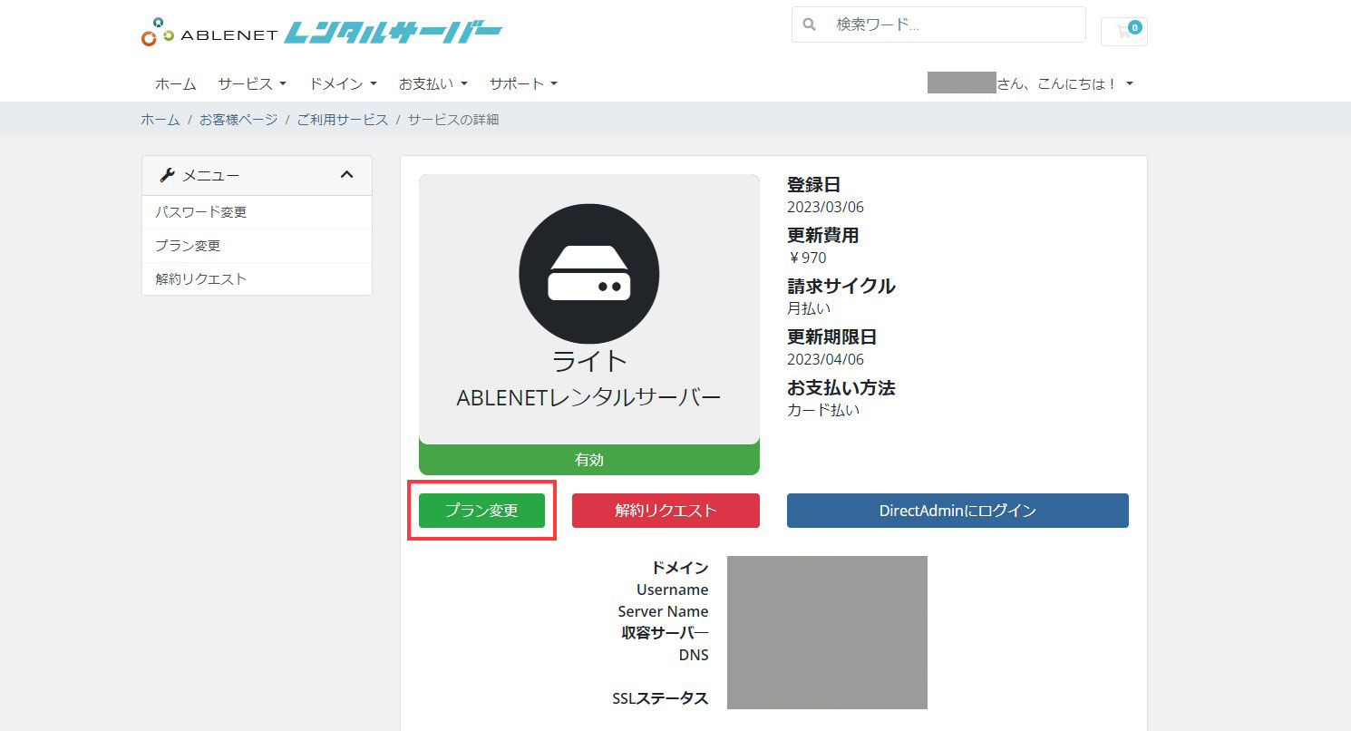The height and width of the screenshot is (731, 1351).
Task: Open the ドメイン dropdown menu
Action: (342, 83)
